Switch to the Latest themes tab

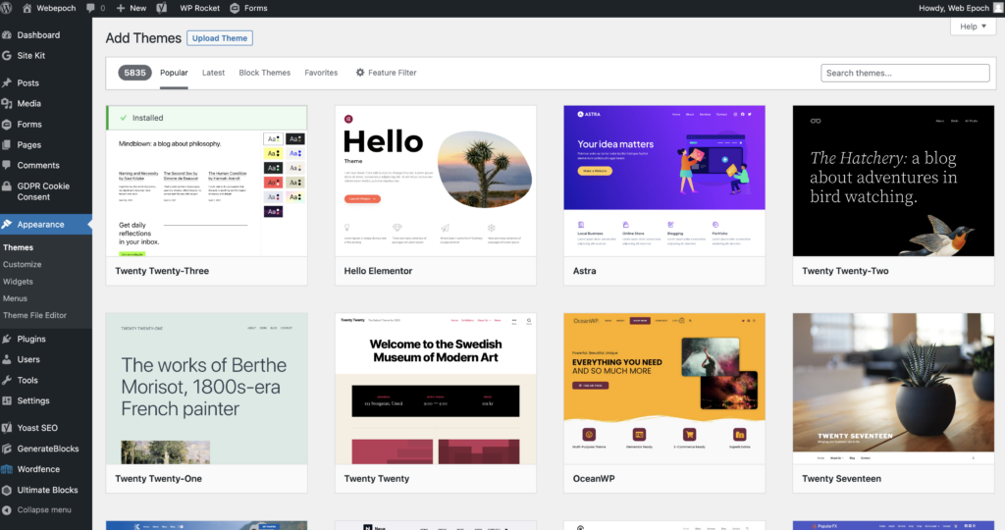pos(213,73)
